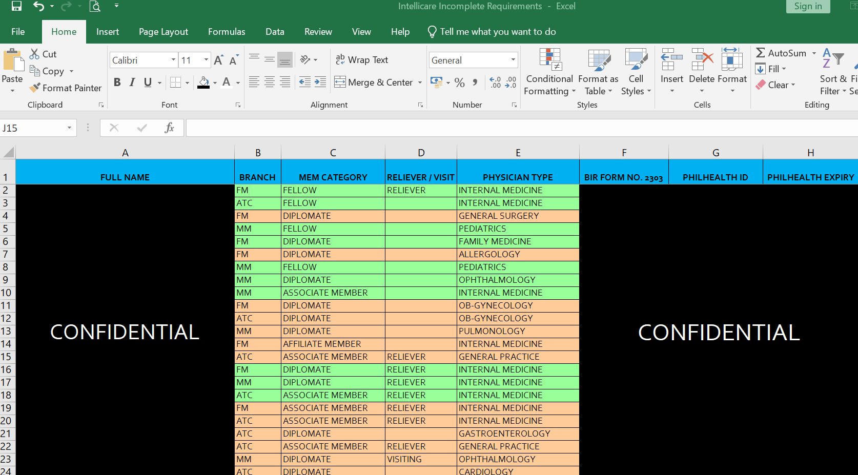Switch to the Insert tab
The height and width of the screenshot is (475, 858).
point(108,31)
